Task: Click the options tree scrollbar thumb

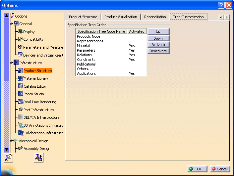Action: [x=7, y=49]
